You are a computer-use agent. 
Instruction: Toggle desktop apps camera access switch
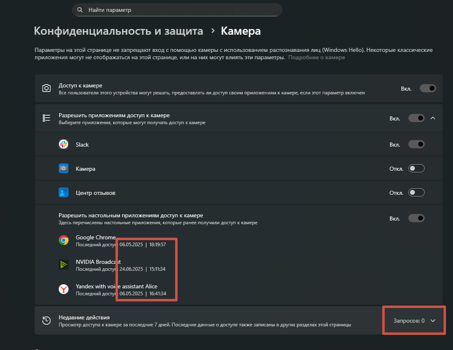[x=416, y=218]
